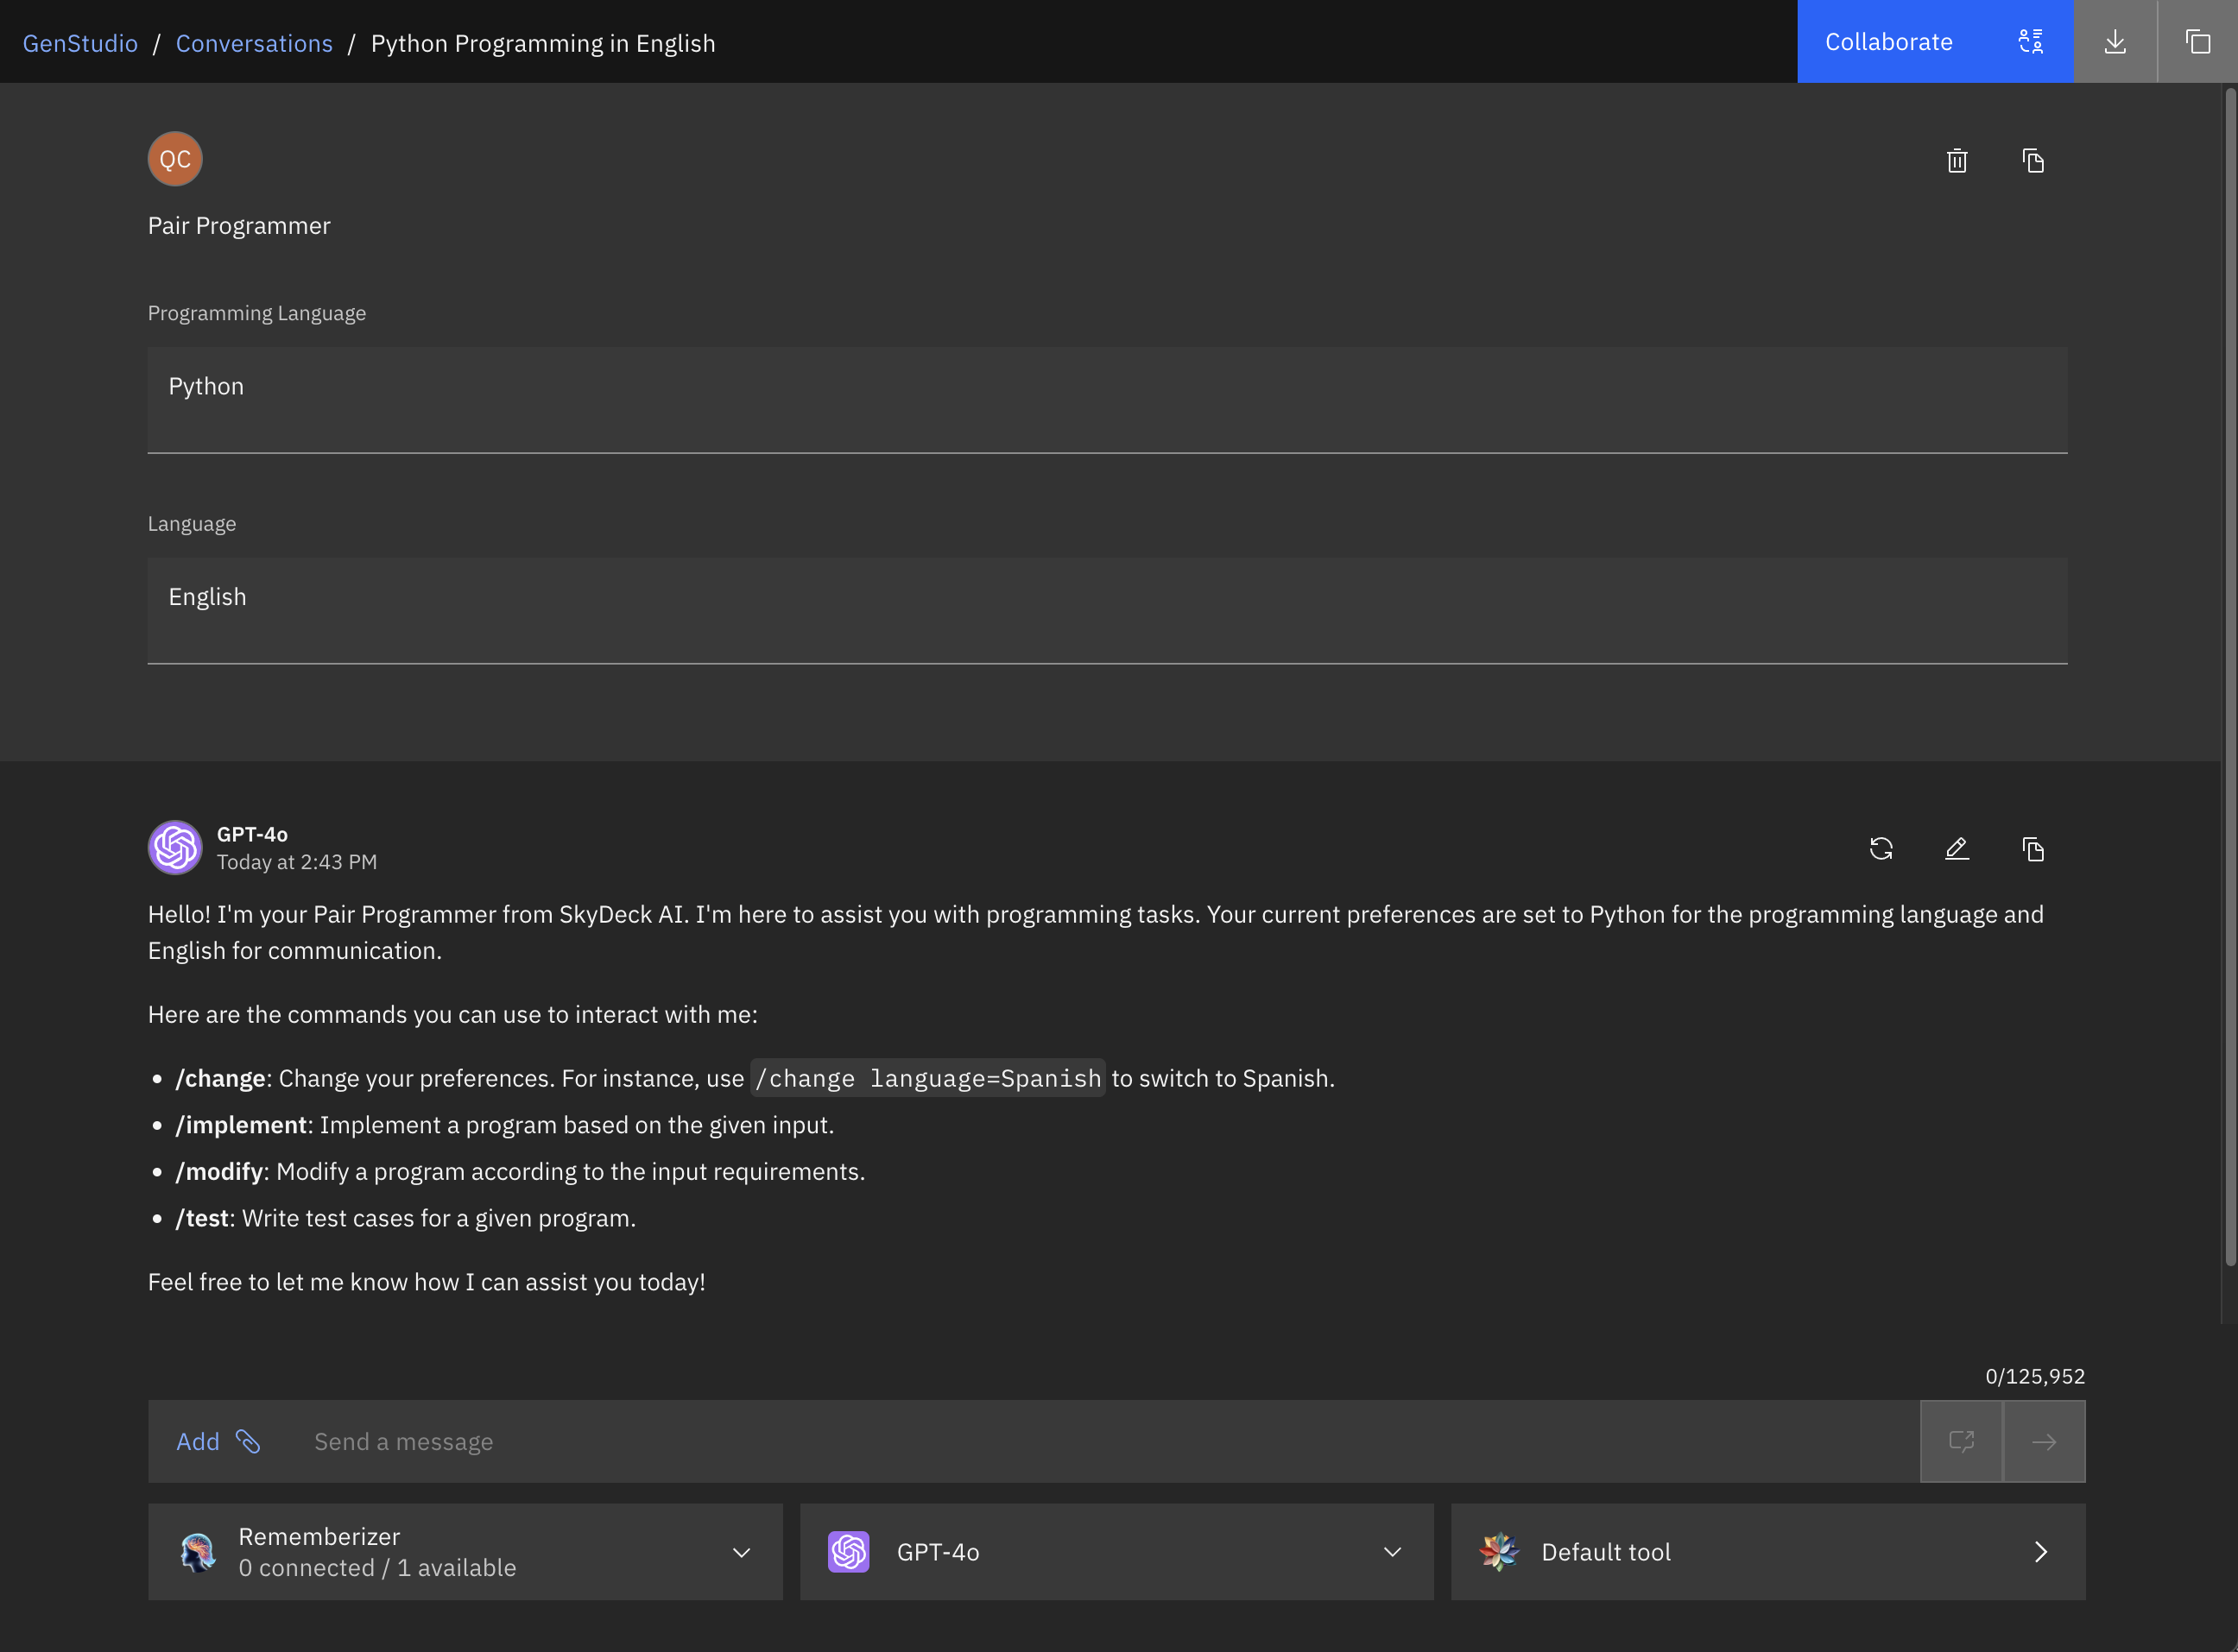Regenerate the GPT-4o response

pos(1881,848)
